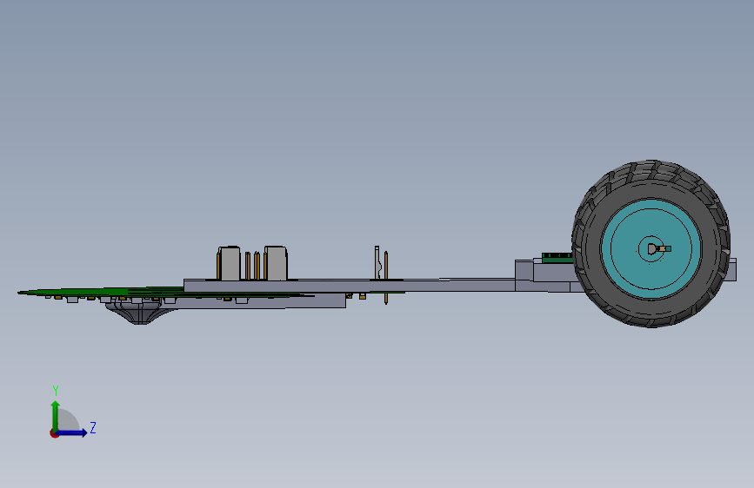Select the right gray rectangular component on chassis
This screenshot has width=754, height=488.
pos(276,263)
